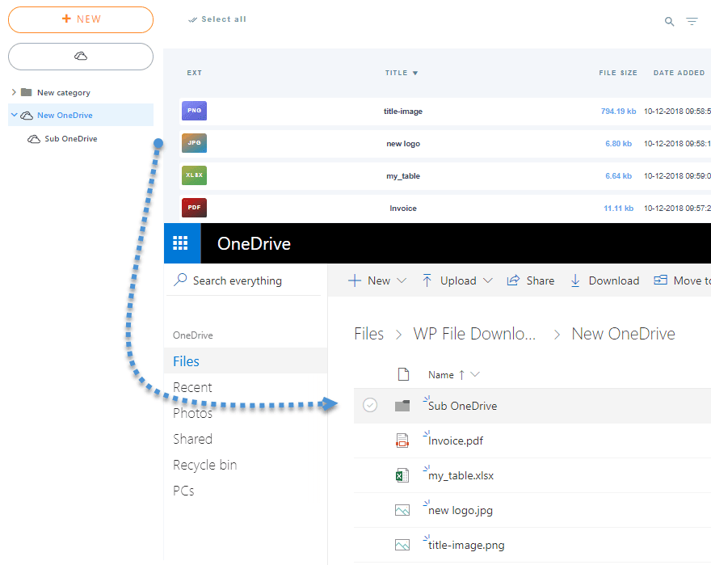
Task: Open PCs in OneDrive sidebar
Action: 183,491
